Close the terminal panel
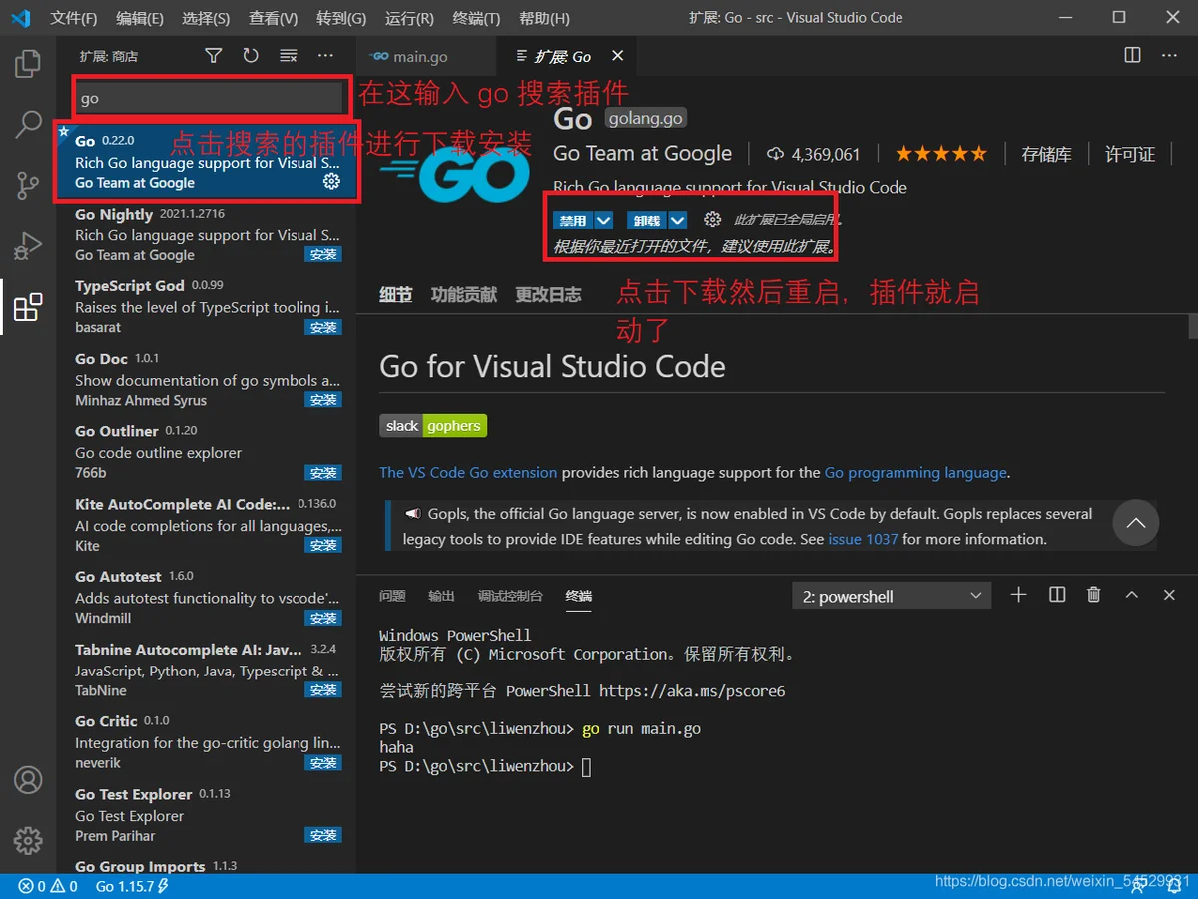 point(1169,595)
